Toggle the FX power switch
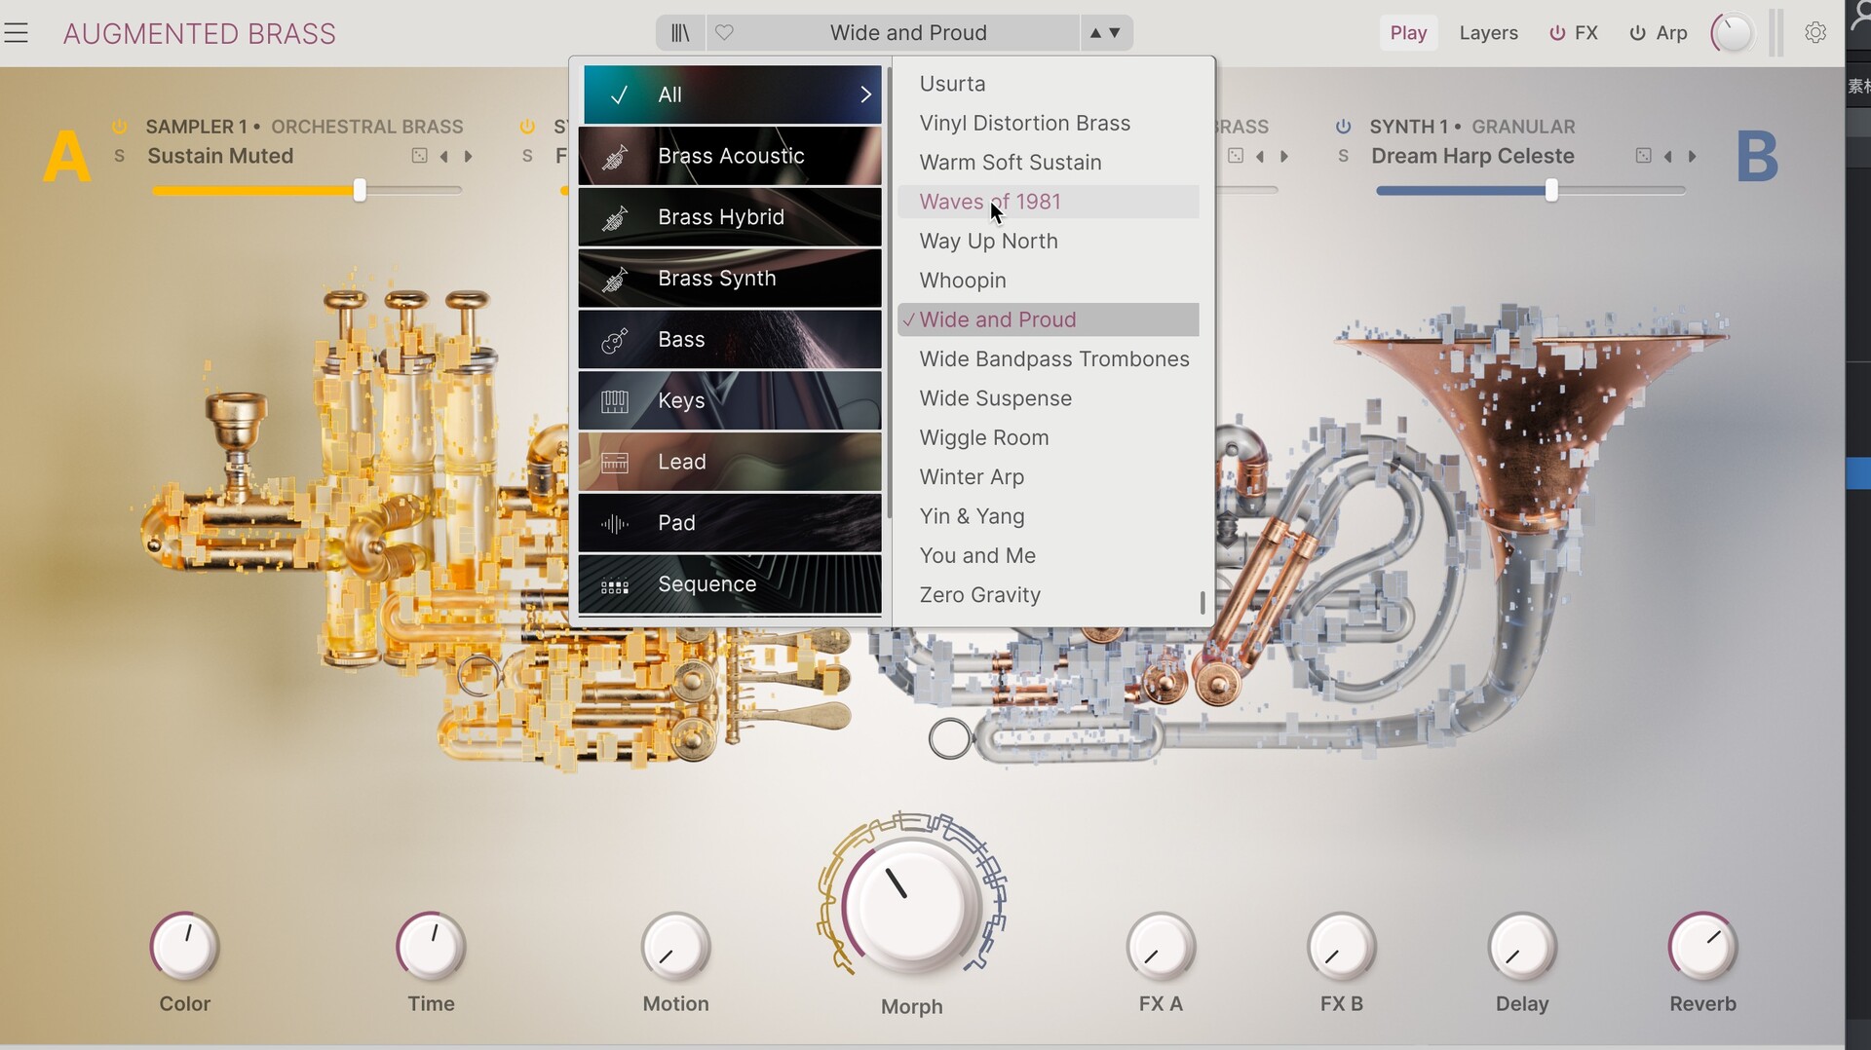 pos(1557,33)
